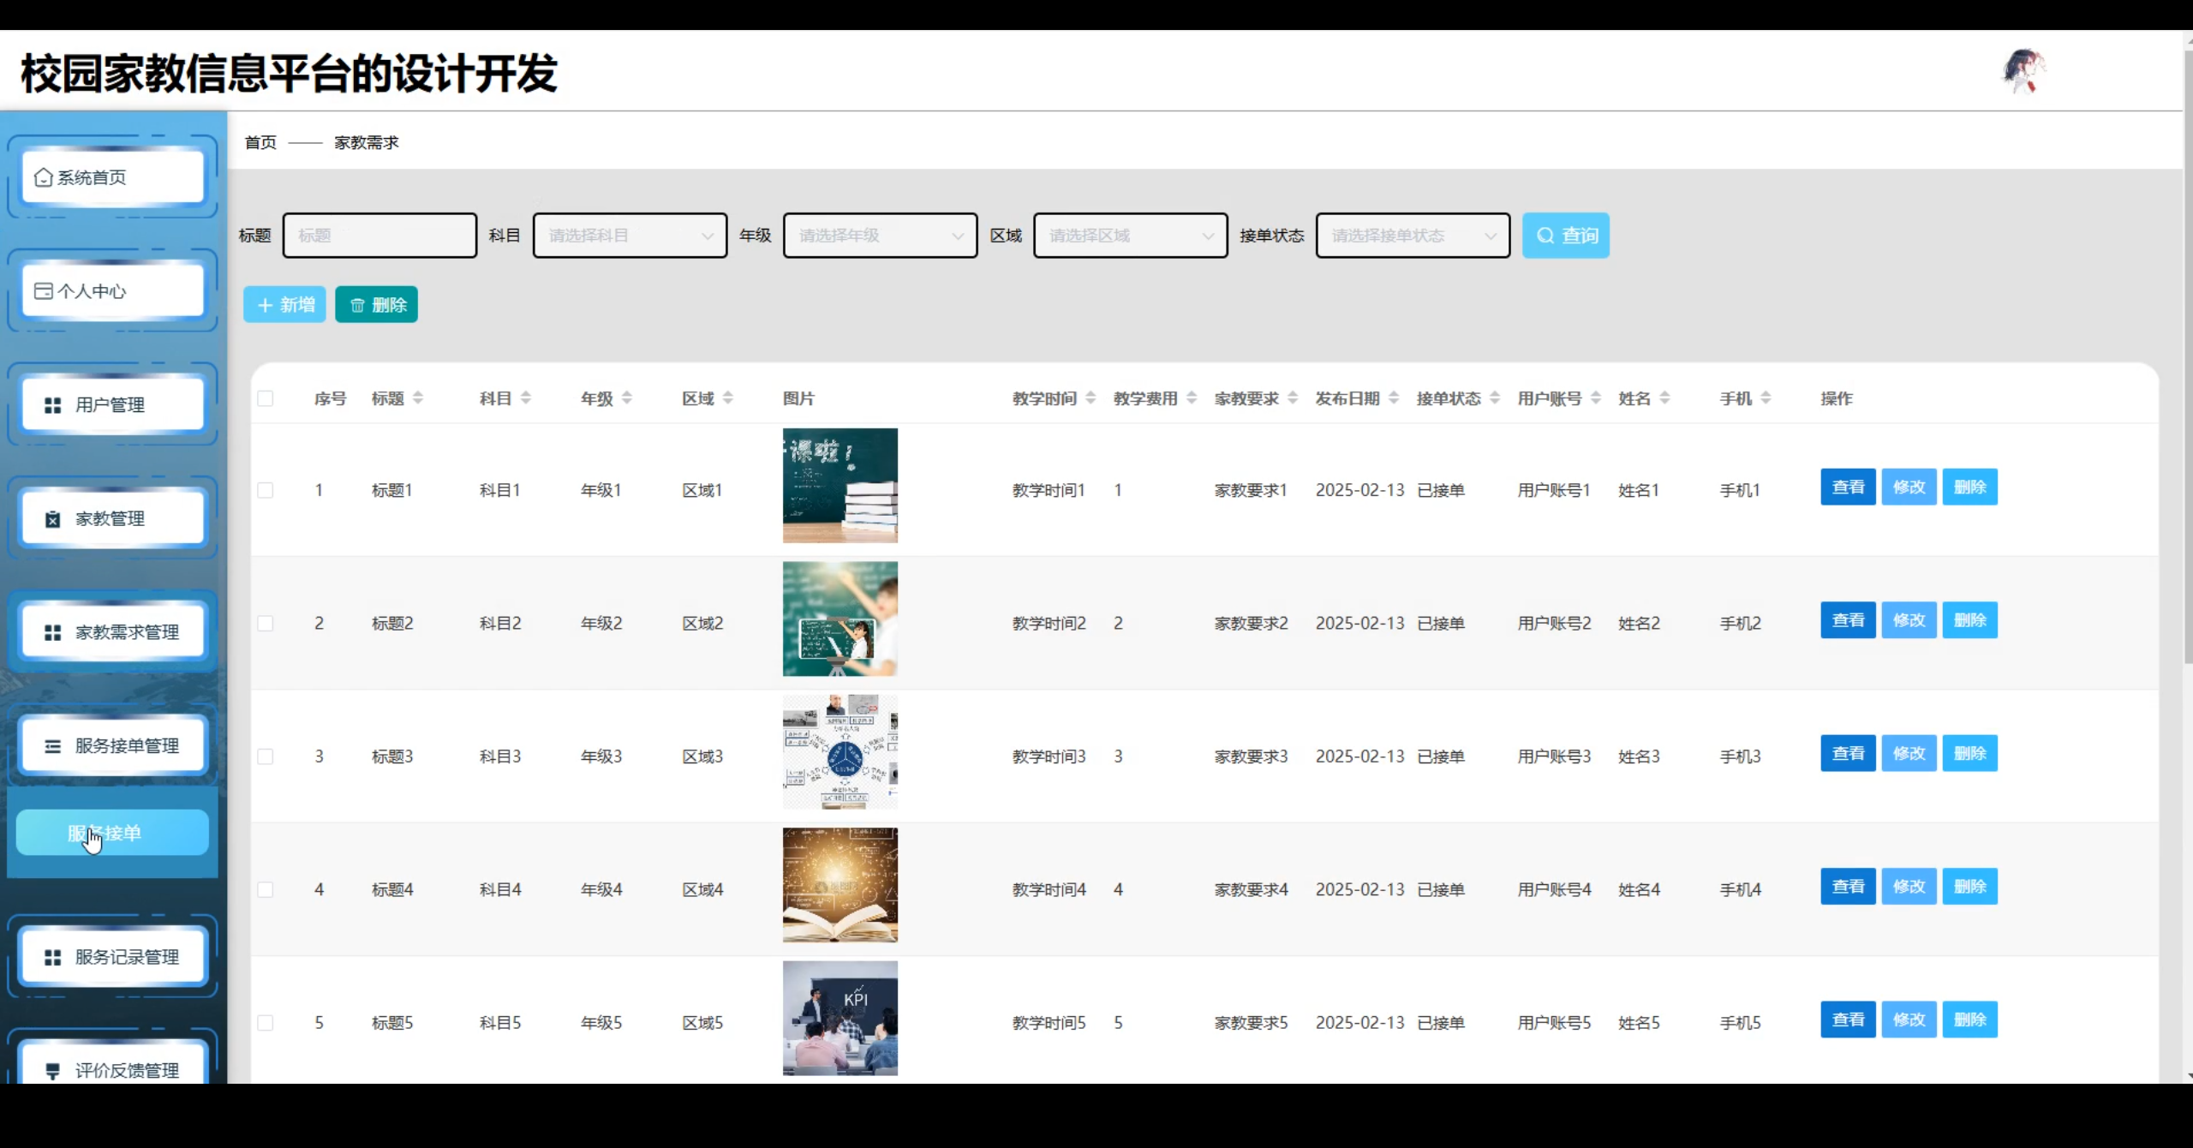The height and width of the screenshot is (1148, 2193).
Task: Click the 个人中心 profile icon
Action: click(x=44, y=290)
